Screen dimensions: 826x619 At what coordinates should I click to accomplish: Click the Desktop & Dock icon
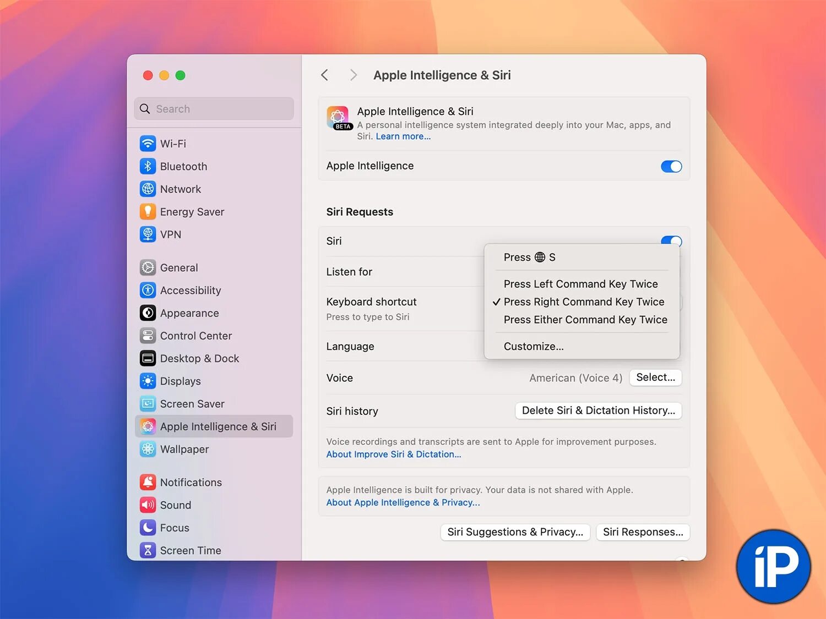click(x=148, y=358)
